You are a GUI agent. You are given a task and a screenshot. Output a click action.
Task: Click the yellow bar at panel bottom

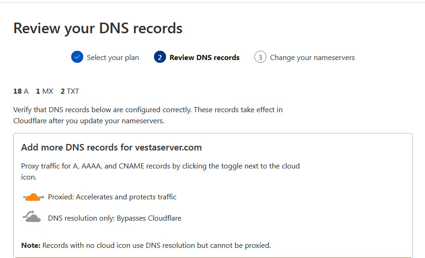click(x=213, y=257)
